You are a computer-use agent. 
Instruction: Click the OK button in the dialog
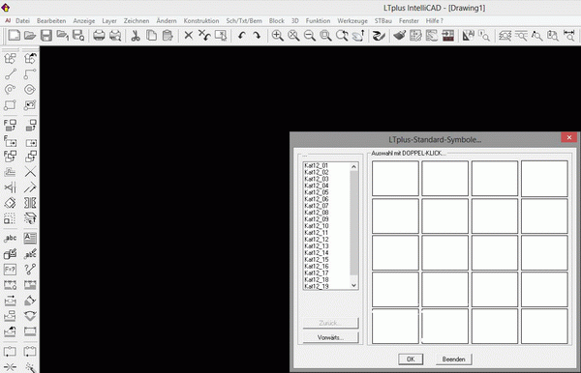pos(411,359)
